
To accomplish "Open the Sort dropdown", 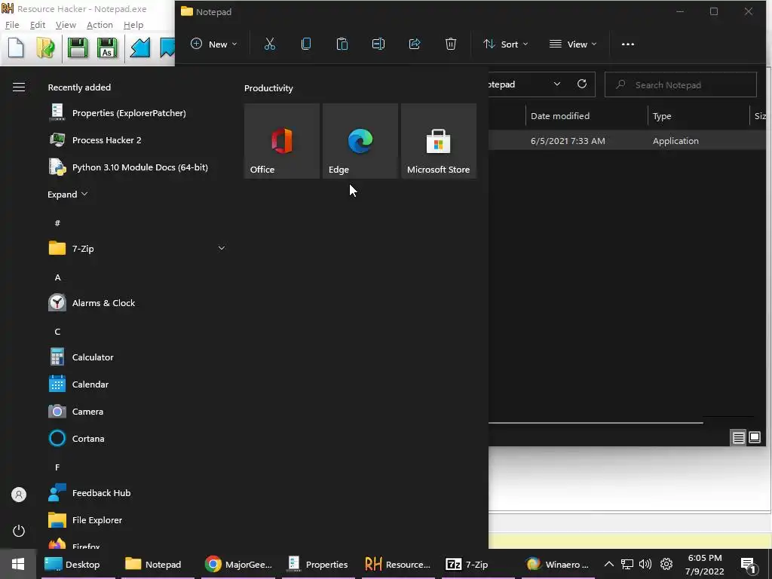I will pyautogui.click(x=506, y=44).
